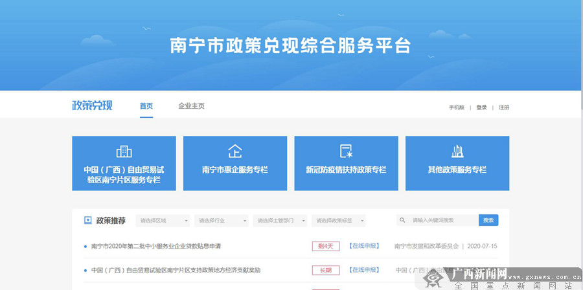The width and height of the screenshot is (583, 290).
Task: Click the 政策推荐 heading
Action: click(x=111, y=221)
